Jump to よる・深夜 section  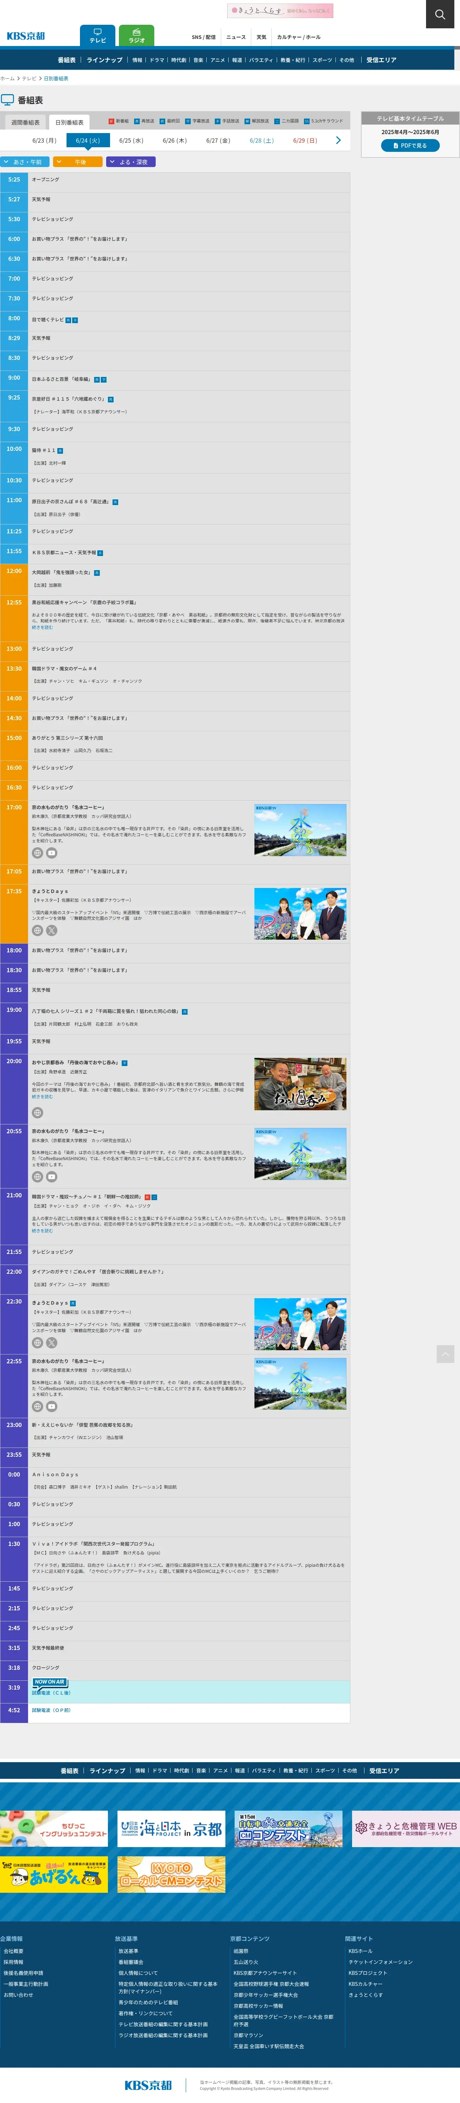tap(131, 162)
